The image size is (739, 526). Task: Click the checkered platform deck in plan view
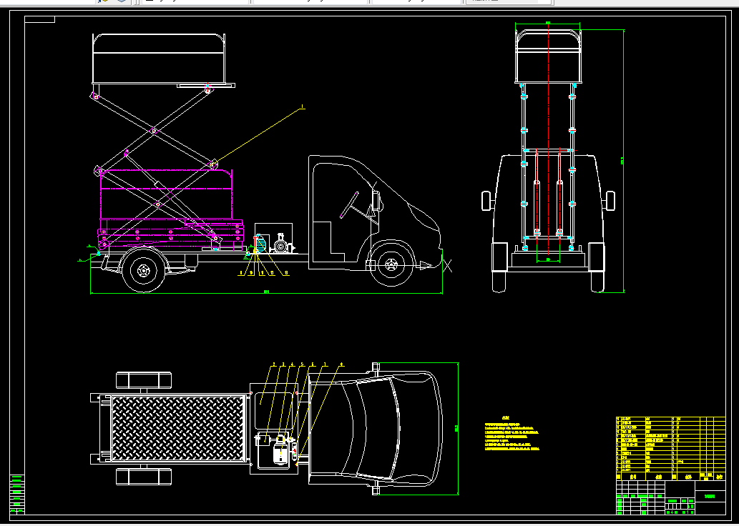179,428
